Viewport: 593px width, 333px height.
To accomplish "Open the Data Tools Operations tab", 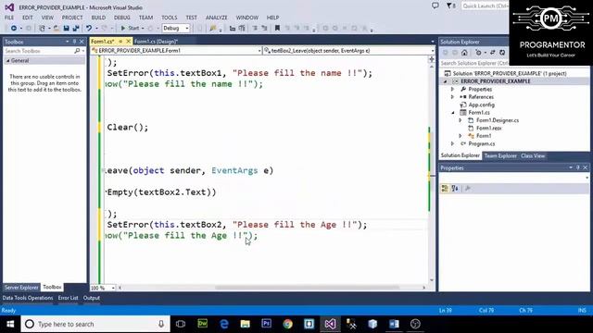I will coord(28,298).
